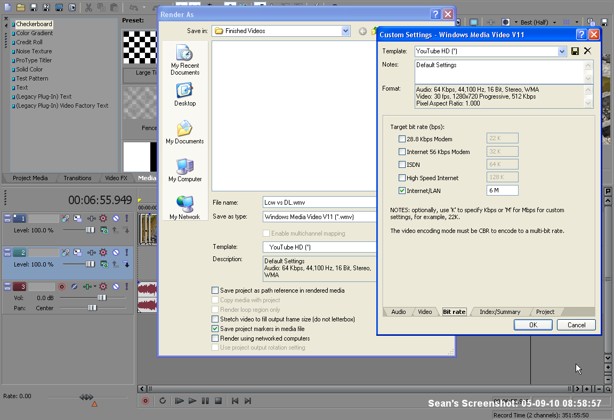Arm audio track 3 for recording
The image size is (614, 420).
[62, 287]
